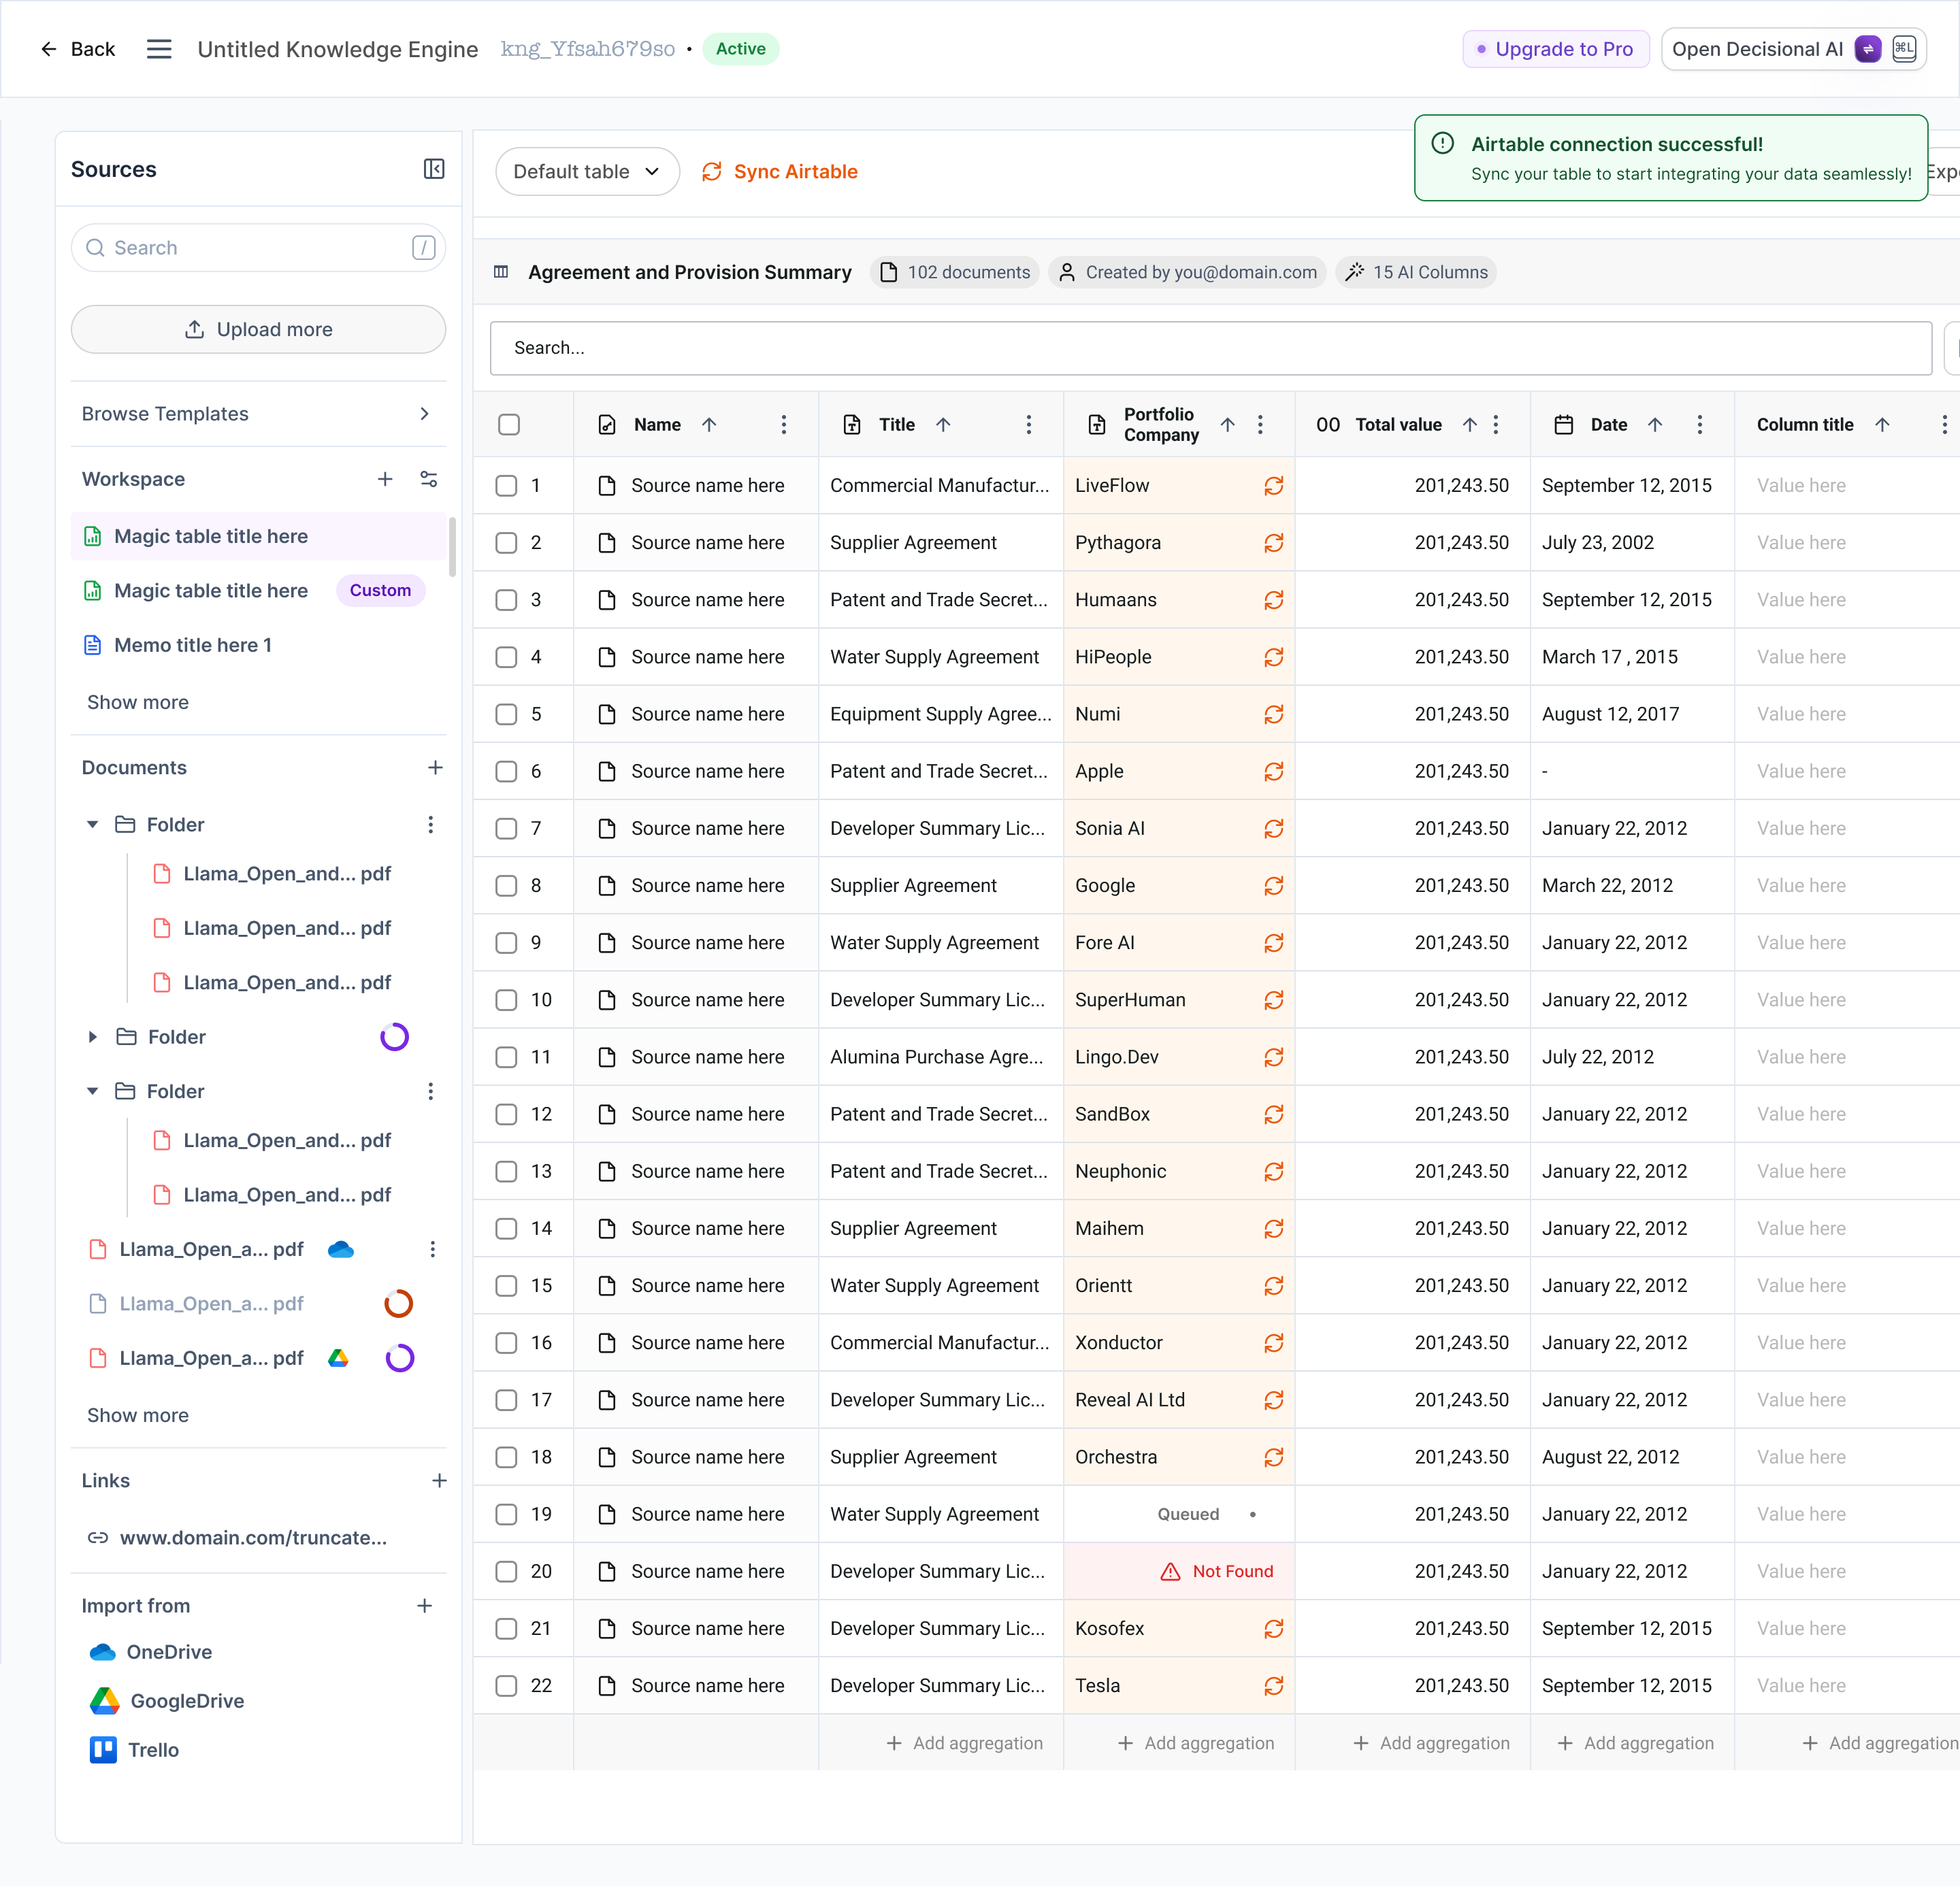Check the checkbox for row 4
Image resolution: width=1960 pixels, height=1886 pixels.
507,657
